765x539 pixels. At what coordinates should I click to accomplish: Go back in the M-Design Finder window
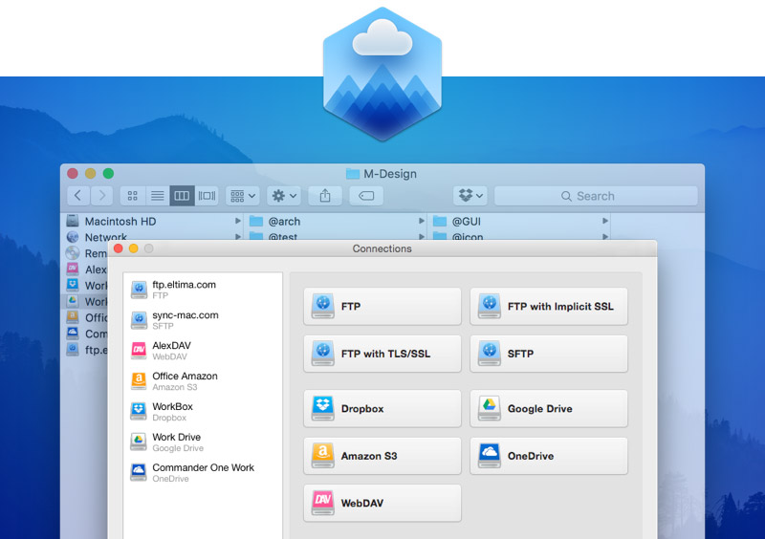click(78, 196)
